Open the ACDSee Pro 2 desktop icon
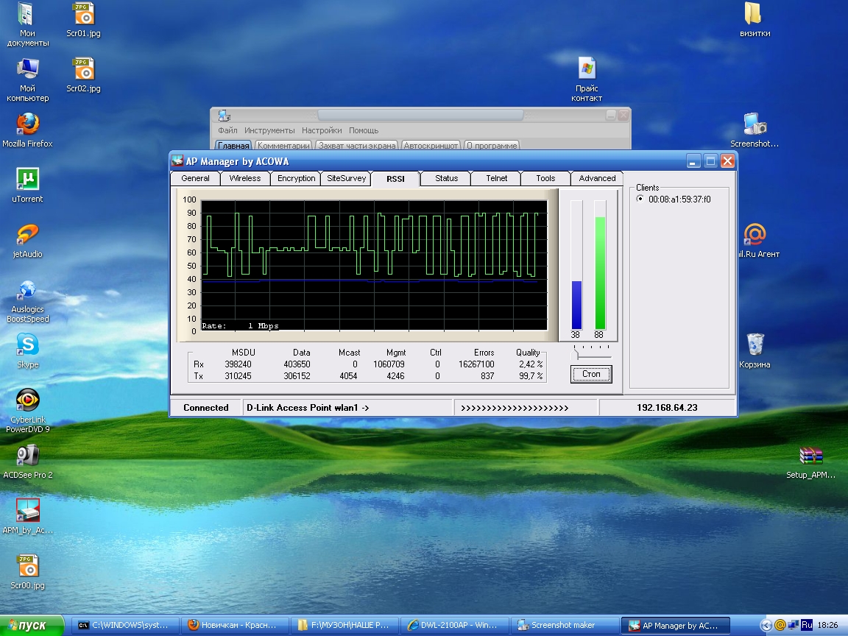The image size is (848, 636). click(27, 456)
